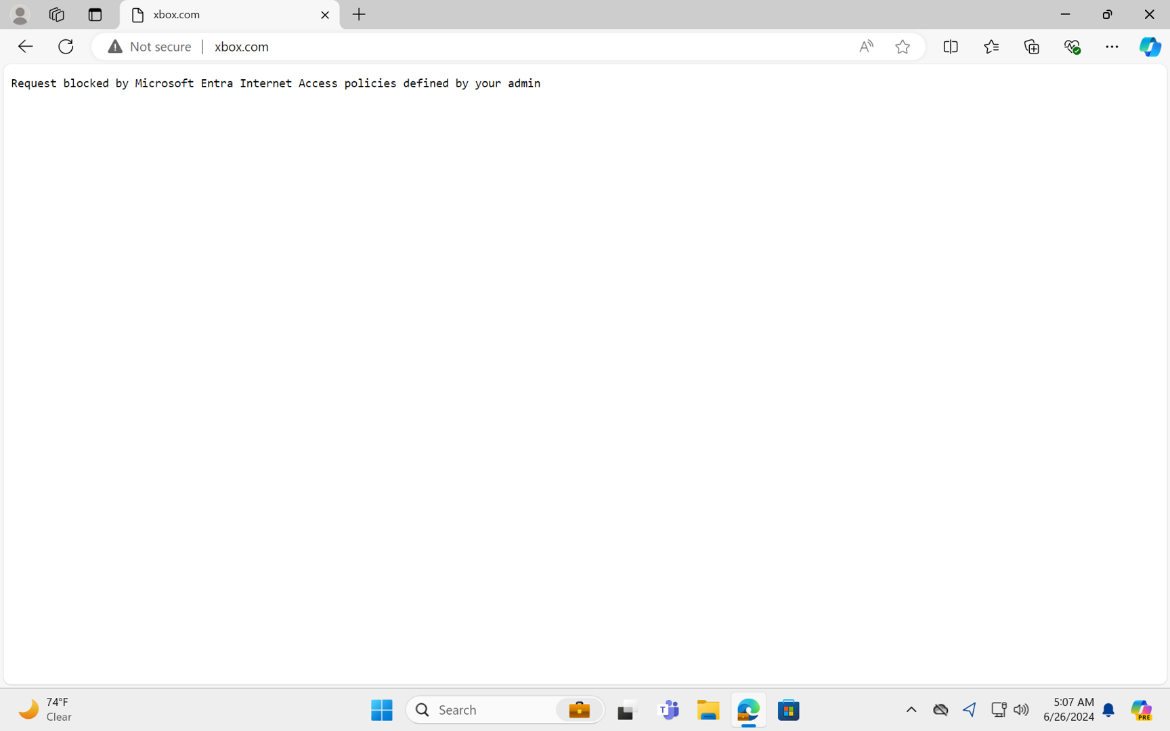Image resolution: width=1170 pixels, height=731 pixels.
Task: Open Collections panel
Action: (x=1031, y=47)
